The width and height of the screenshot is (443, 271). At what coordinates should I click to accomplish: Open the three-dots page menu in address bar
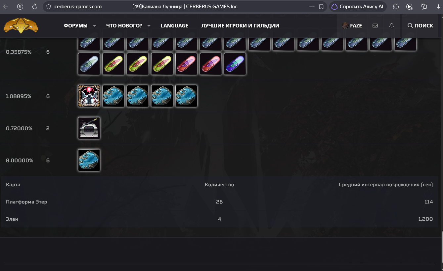(x=312, y=7)
